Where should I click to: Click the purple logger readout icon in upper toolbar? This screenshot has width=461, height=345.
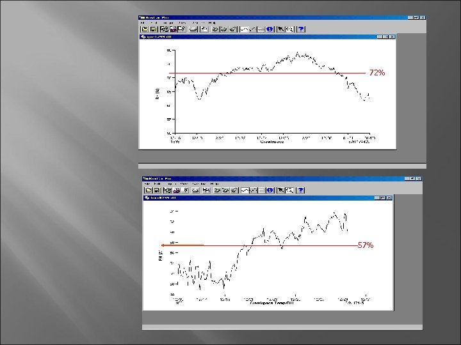click(x=173, y=29)
